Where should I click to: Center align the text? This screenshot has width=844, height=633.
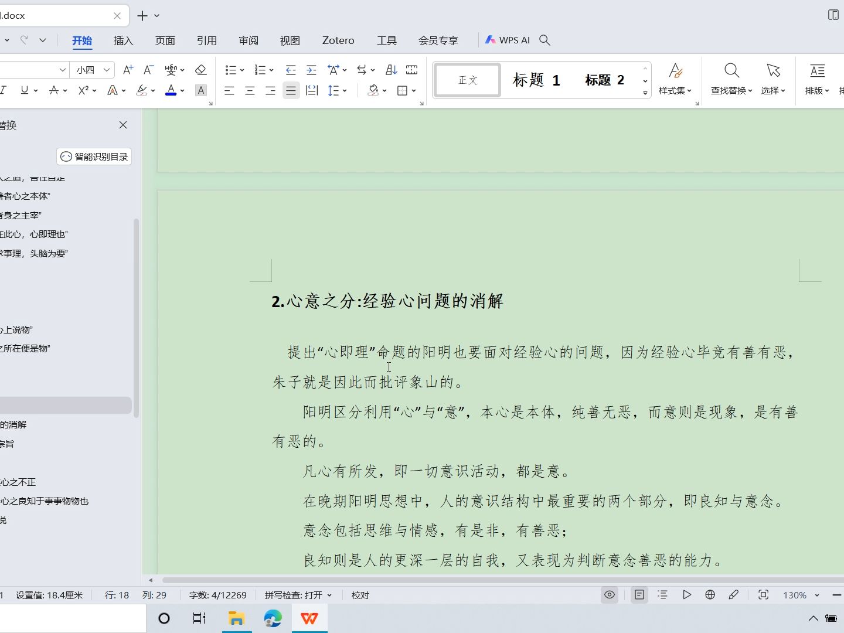point(250,90)
